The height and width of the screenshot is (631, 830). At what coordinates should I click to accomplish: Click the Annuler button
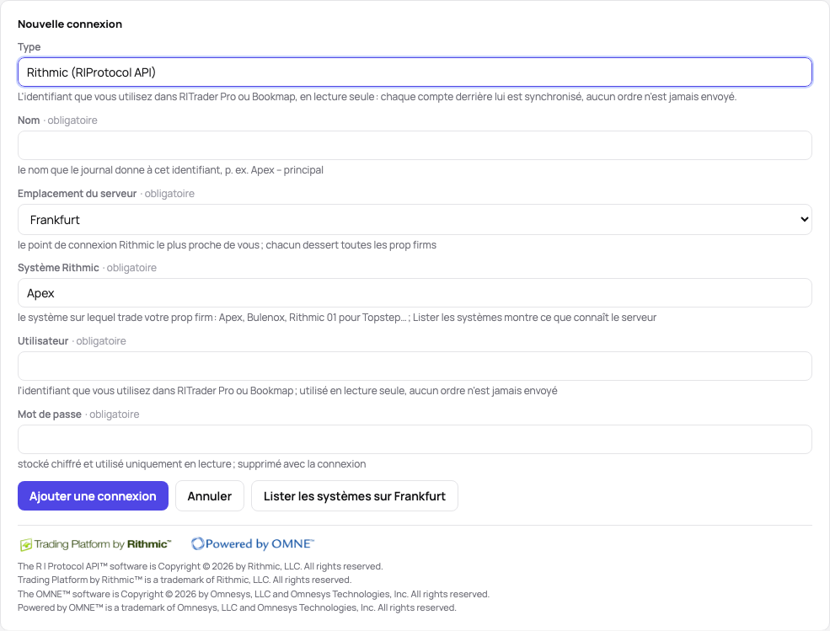(210, 496)
